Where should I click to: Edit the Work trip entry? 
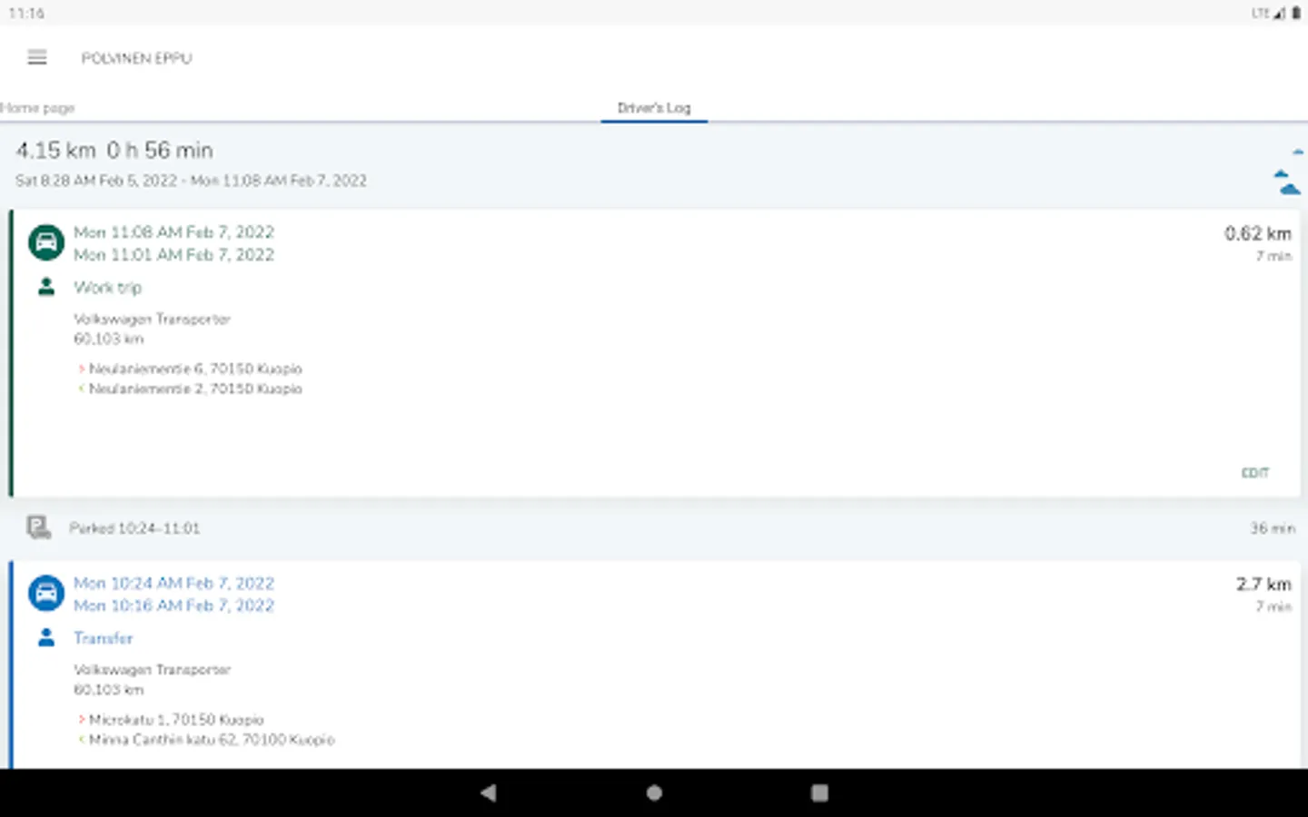pos(1255,473)
